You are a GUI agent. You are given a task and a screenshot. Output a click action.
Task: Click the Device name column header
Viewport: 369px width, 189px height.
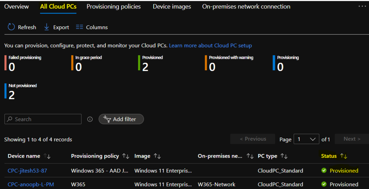click(x=24, y=156)
